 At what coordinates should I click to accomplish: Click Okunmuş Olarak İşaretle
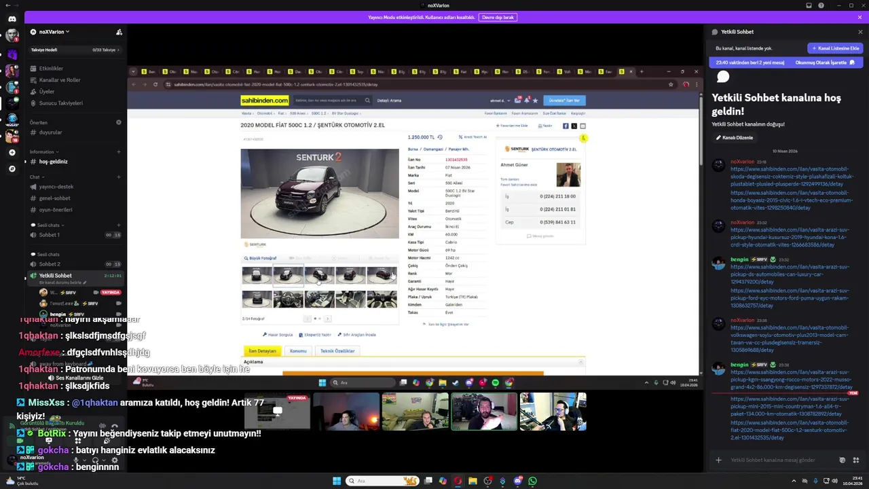click(825, 62)
